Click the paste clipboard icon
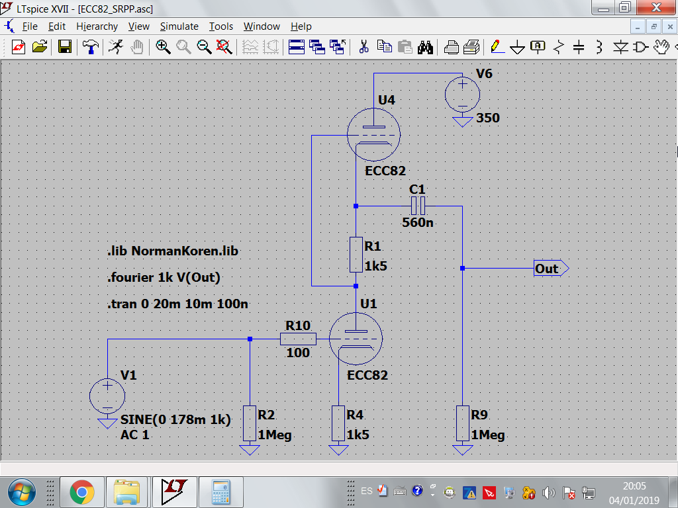678x508 pixels. pyautogui.click(x=405, y=47)
